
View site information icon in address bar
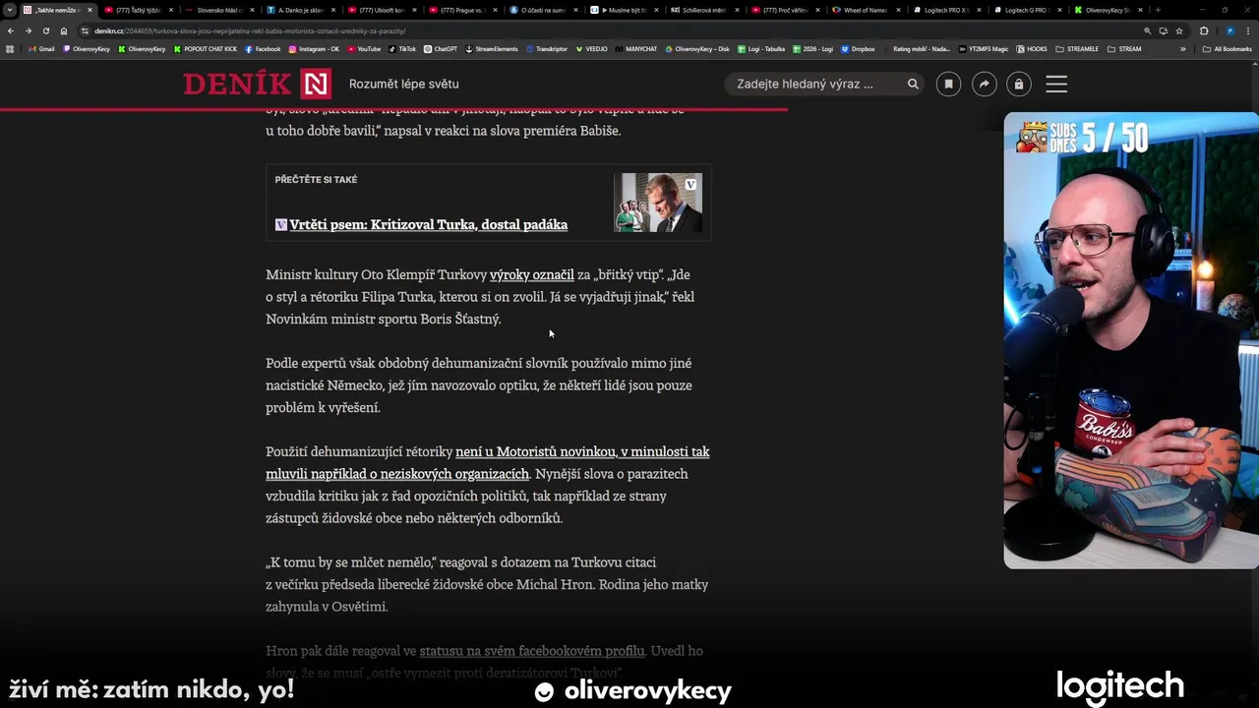[x=86, y=30]
